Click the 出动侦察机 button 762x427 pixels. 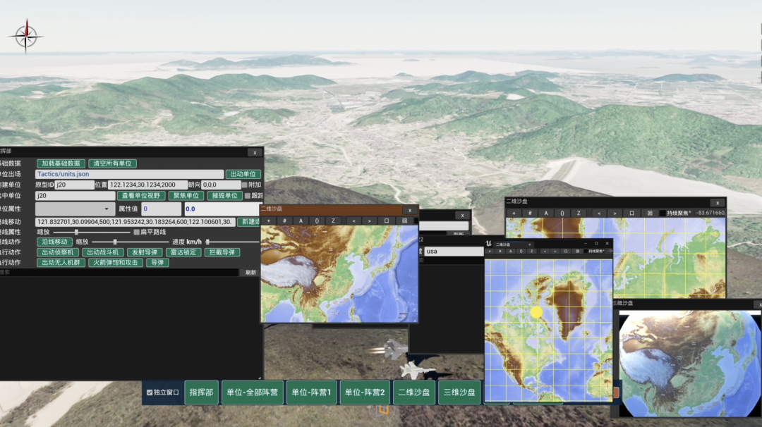(57, 252)
